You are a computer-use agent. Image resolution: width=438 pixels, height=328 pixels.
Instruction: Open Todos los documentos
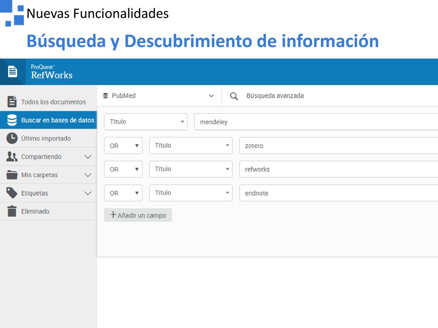point(49,102)
